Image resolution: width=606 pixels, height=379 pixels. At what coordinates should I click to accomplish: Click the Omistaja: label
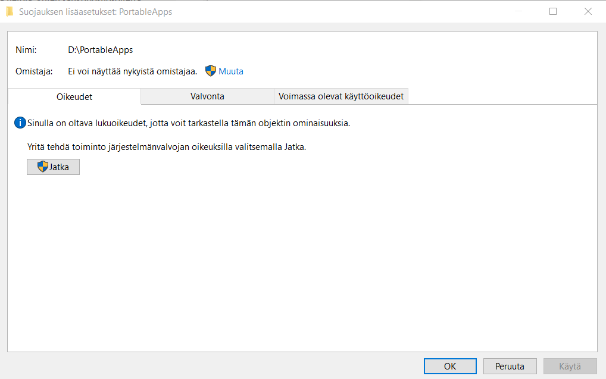coord(34,71)
